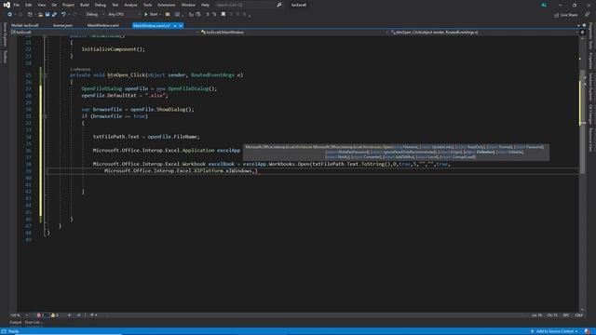The image size is (596, 335).
Task: Click the search magnifier icon
Action: 279,5
